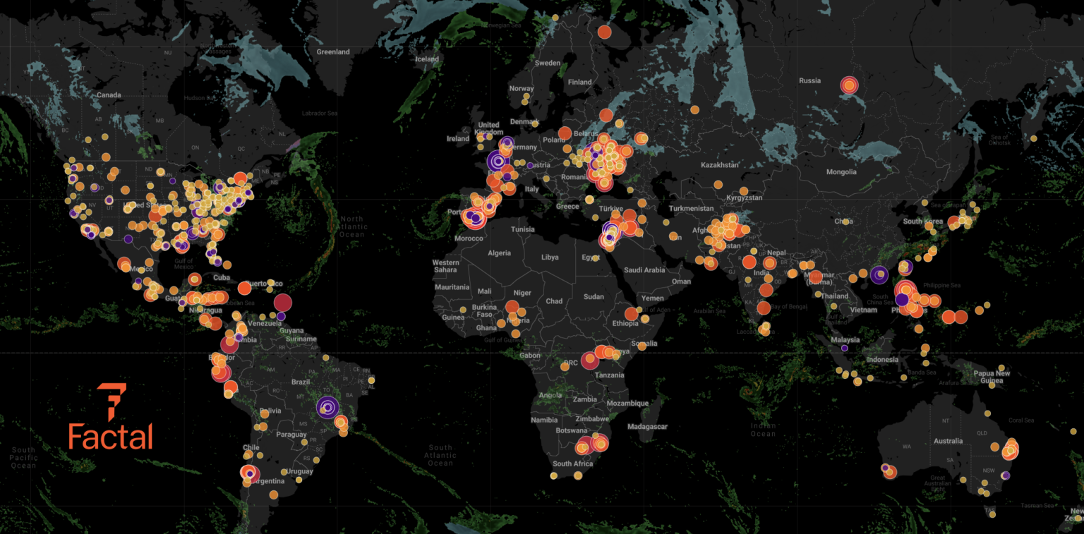Click the Labrador Sea label

(321, 114)
